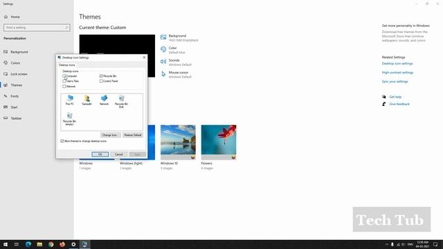Click the Sounds speaker icon in Themes
This screenshot has width=443, height=249.
pyautogui.click(x=163, y=62)
